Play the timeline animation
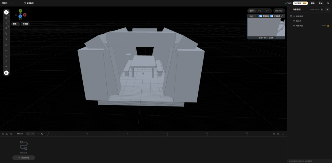Screen dimensions: 332x163 coord(3,134)
